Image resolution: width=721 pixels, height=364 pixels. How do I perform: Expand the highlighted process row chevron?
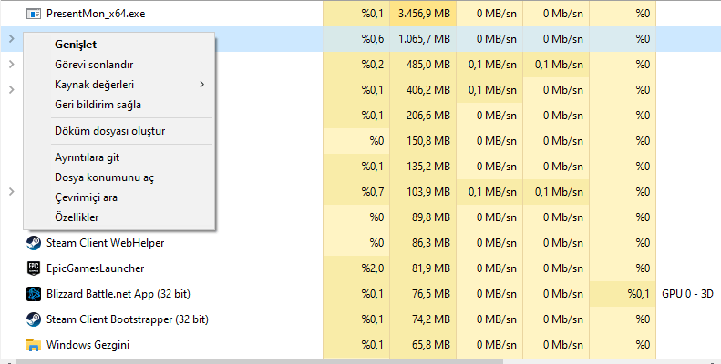pos(10,39)
